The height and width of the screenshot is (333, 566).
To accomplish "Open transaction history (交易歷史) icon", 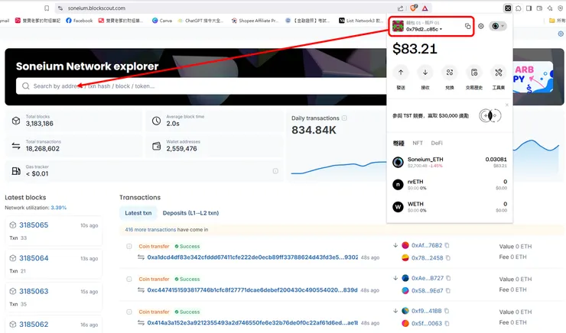I will [474, 73].
